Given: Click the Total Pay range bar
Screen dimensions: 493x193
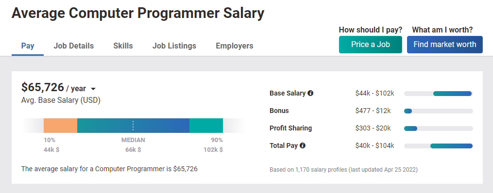Looking at the screenshot, I should (438, 146).
